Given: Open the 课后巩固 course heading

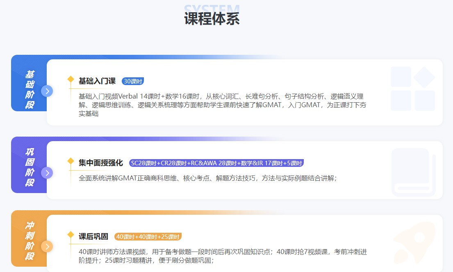Looking at the screenshot, I should (93, 236).
